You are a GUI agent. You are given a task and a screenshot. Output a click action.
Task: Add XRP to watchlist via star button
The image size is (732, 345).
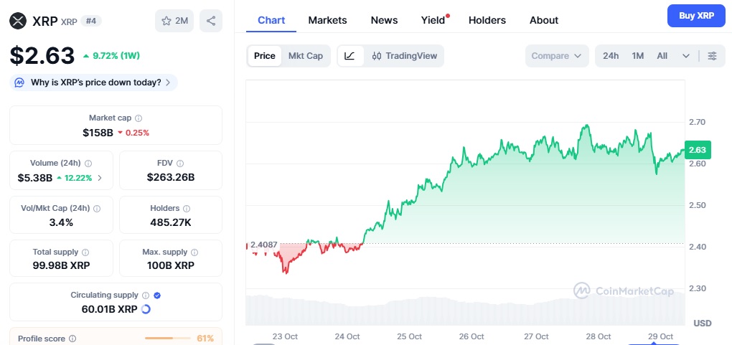click(174, 21)
